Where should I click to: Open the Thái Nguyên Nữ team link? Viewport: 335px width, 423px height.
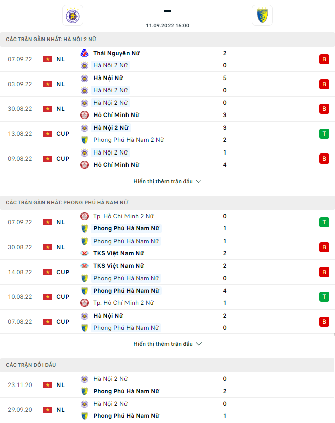coord(116,53)
